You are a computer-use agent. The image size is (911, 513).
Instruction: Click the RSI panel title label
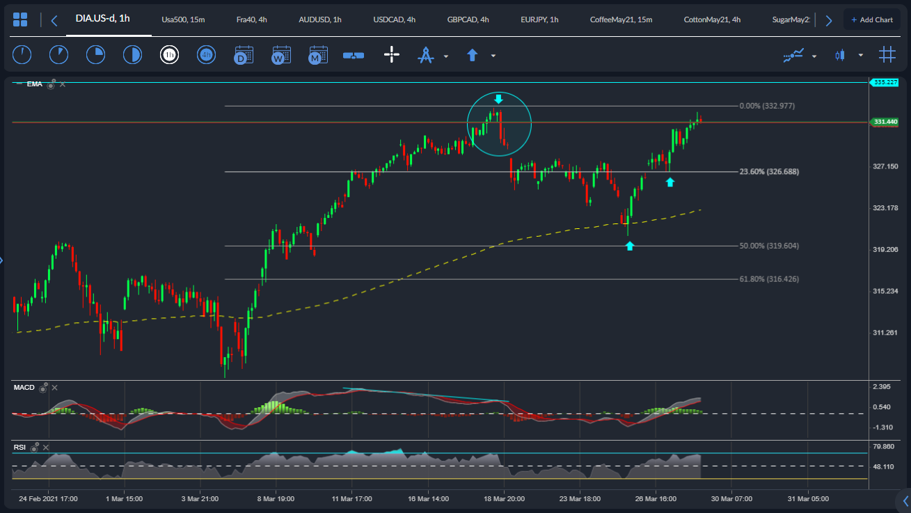[20, 447]
